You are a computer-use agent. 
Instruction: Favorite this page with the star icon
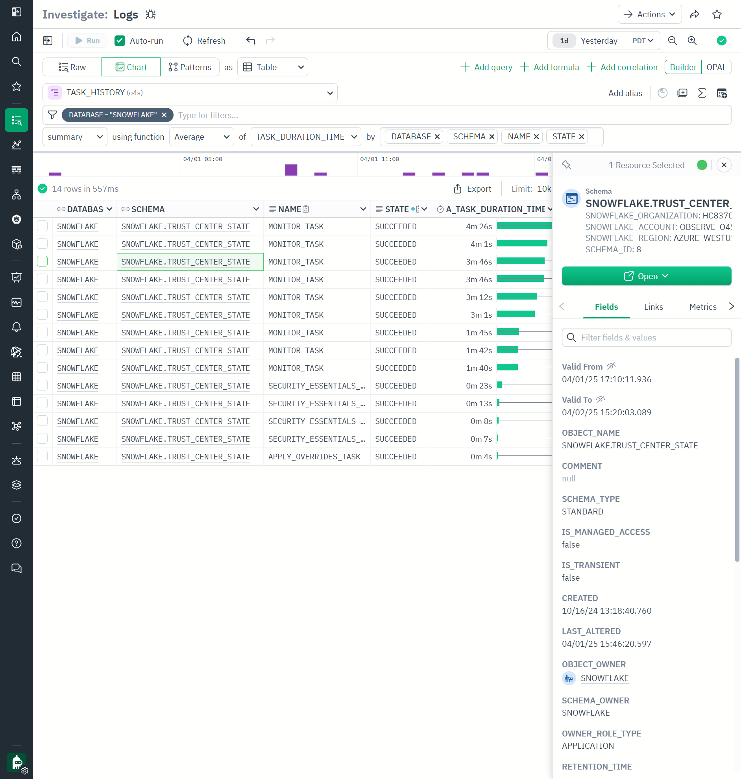click(717, 15)
